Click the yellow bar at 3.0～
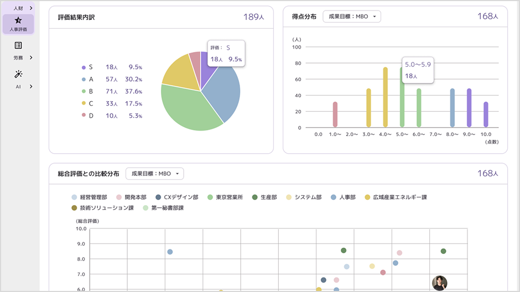Screen dimensions: 520x292 coord(368,108)
